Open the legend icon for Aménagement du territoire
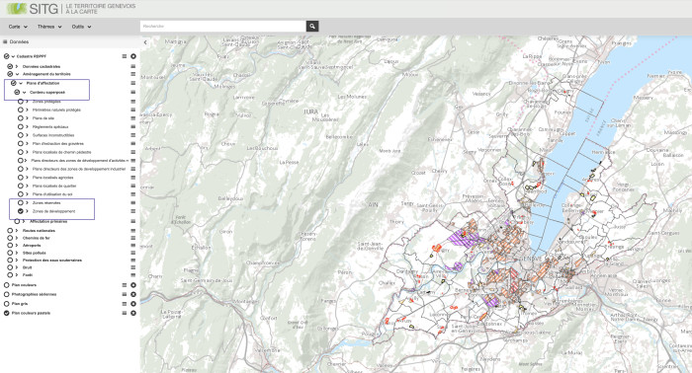 pos(133,74)
